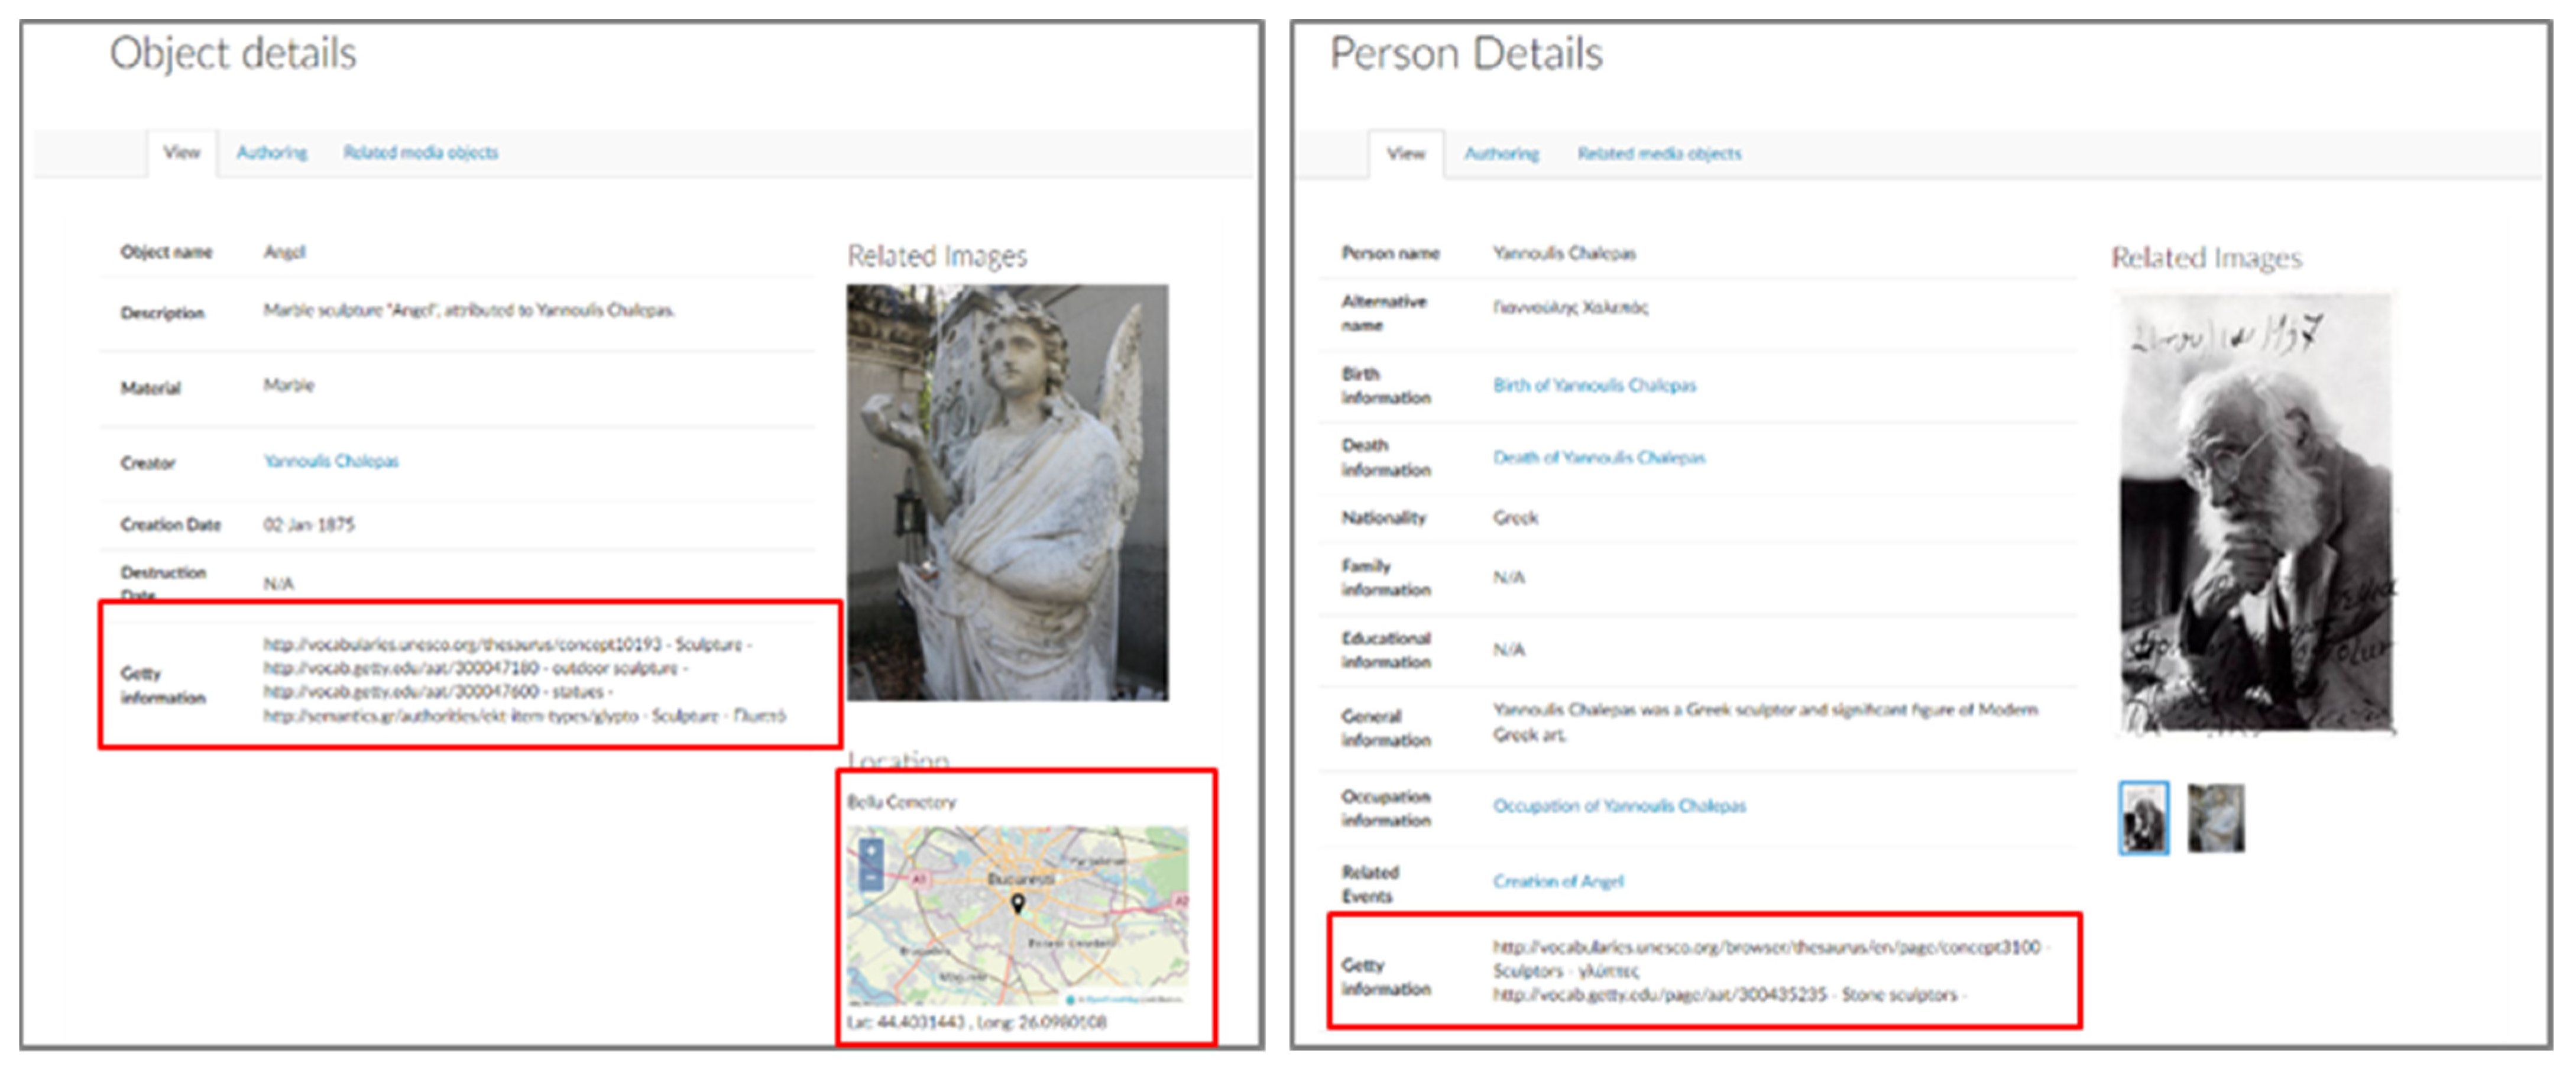Open Birth of Yannoulis Chalepas link
The height and width of the screenshot is (1069, 2576).
tap(1594, 385)
